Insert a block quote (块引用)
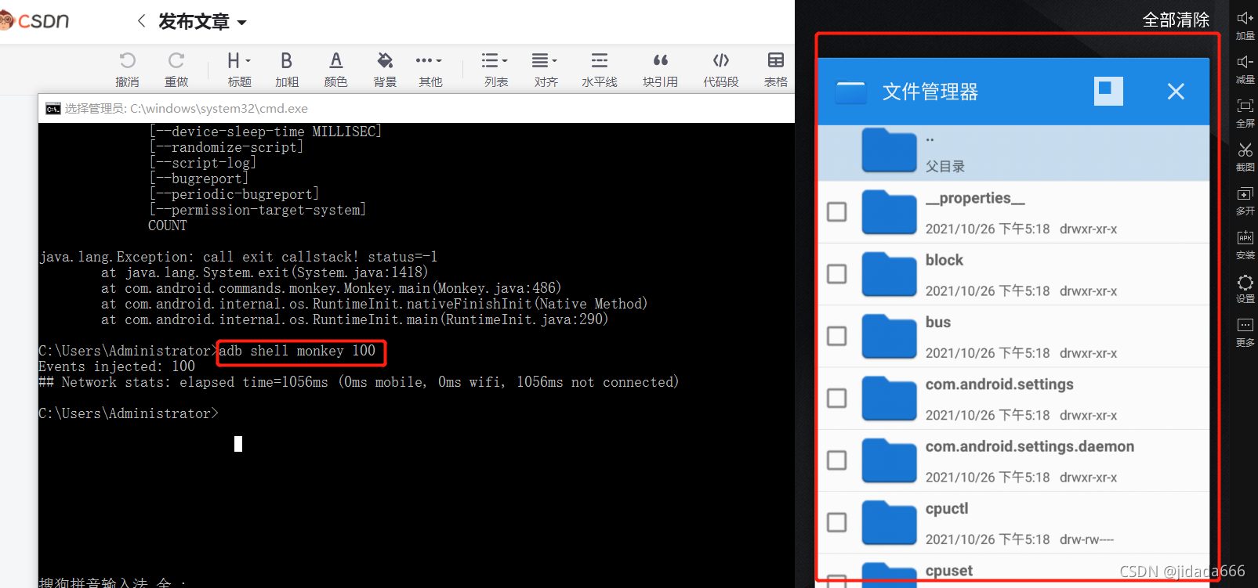Screen dimensions: 1258x588 point(661,60)
